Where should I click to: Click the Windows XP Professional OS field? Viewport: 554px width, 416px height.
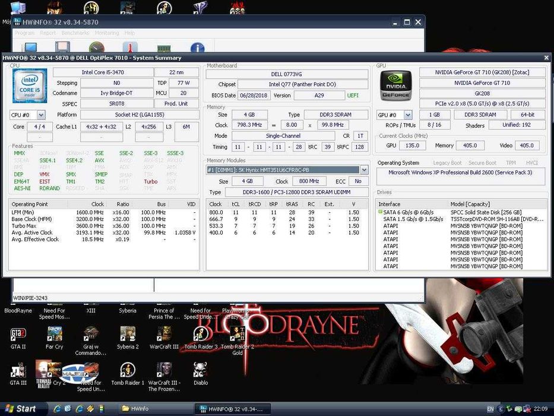click(x=460, y=176)
